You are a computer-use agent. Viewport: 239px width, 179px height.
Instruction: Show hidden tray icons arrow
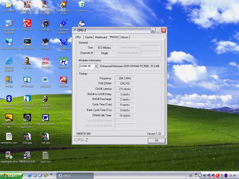(x=200, y=175)
